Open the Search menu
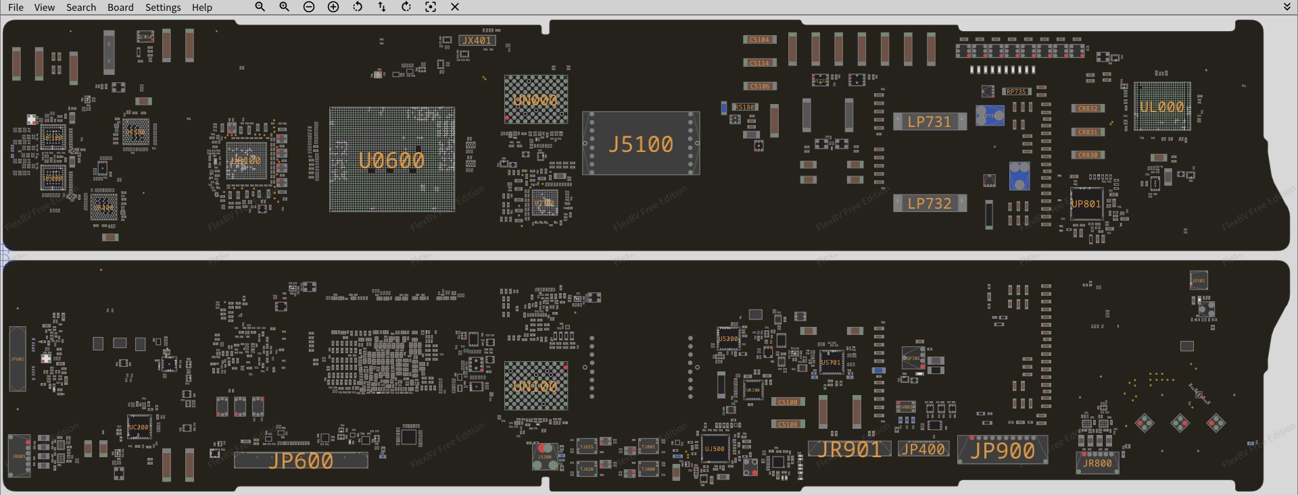This screenshot has height=495, width=1298. pos(81,7)
